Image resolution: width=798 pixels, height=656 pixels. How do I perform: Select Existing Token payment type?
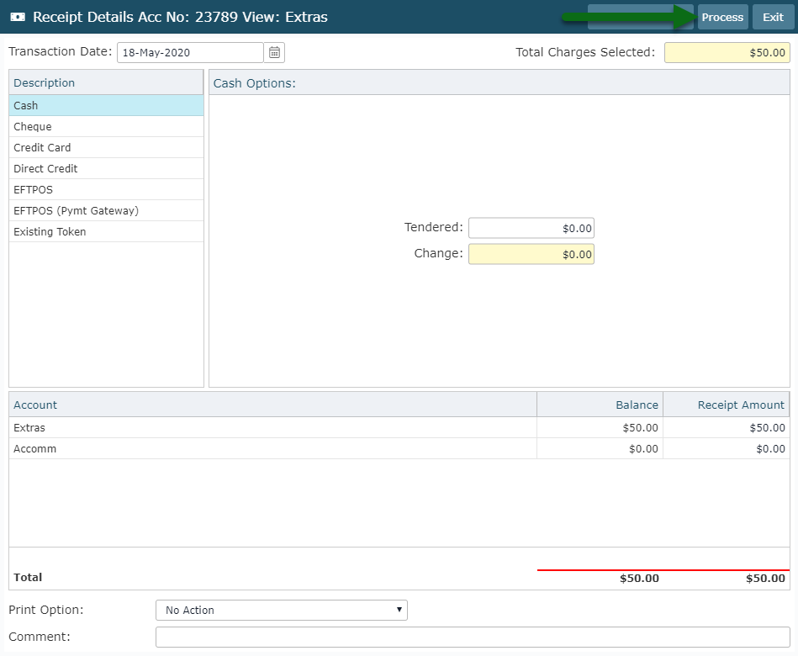pyautogui.click(x=106, y=231)
